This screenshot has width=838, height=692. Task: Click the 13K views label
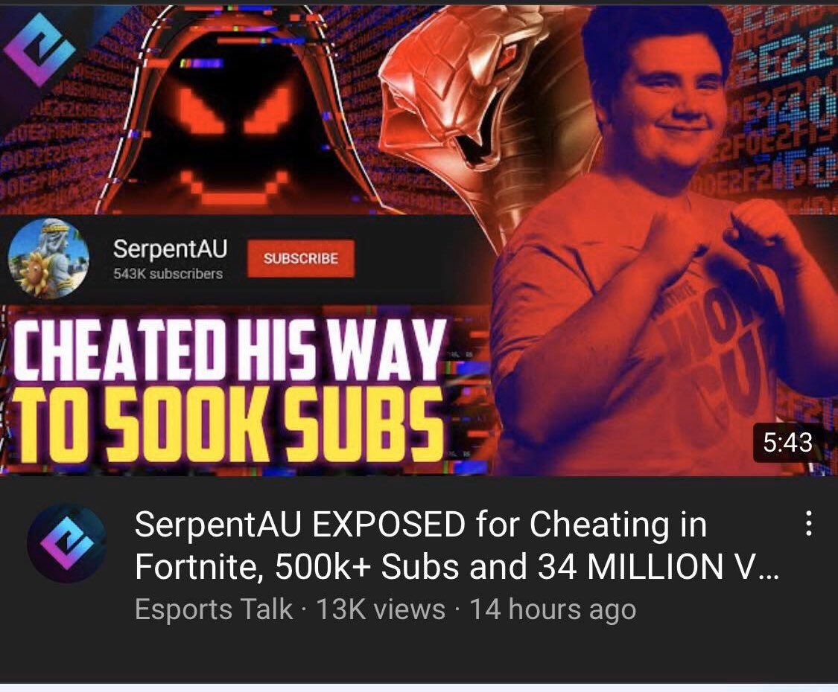coord(381,609)
